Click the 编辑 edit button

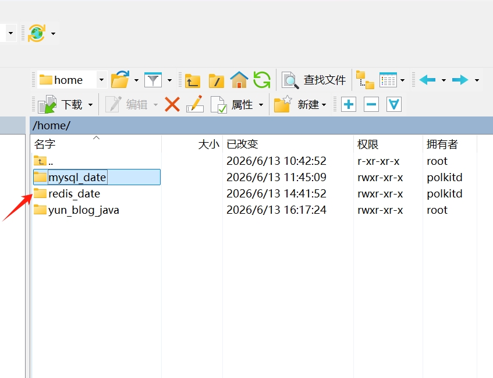pos(126,104)
